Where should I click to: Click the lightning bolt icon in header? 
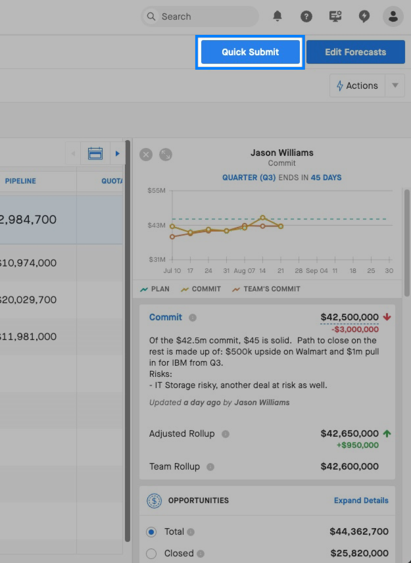pyautogui.click(x=364, y=16)
